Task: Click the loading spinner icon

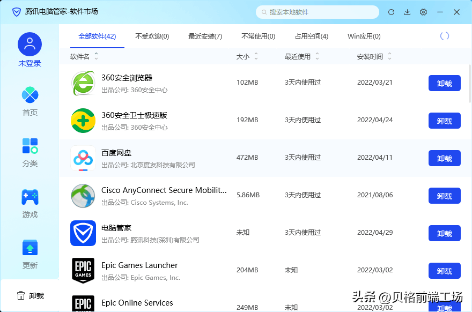Action: click(x=445, y=36)
